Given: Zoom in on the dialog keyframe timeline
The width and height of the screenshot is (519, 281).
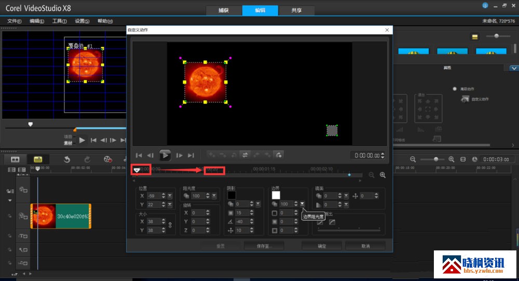Looking at the screenshot, I should [x=383, y=175].
